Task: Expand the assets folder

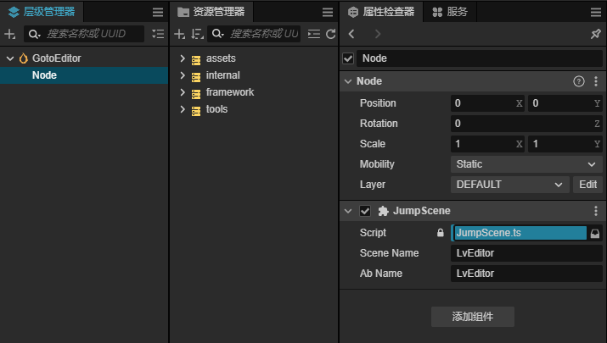Action: [x=183, y=58]
